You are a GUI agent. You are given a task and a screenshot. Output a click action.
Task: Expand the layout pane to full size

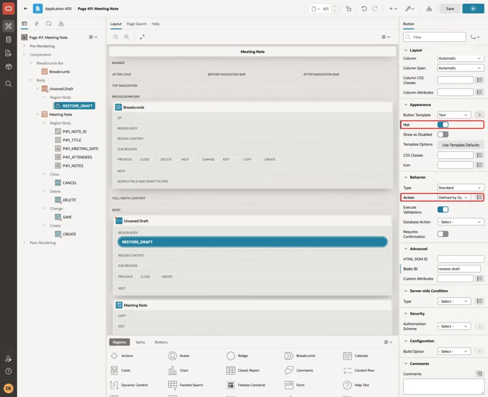coord(142,37)
